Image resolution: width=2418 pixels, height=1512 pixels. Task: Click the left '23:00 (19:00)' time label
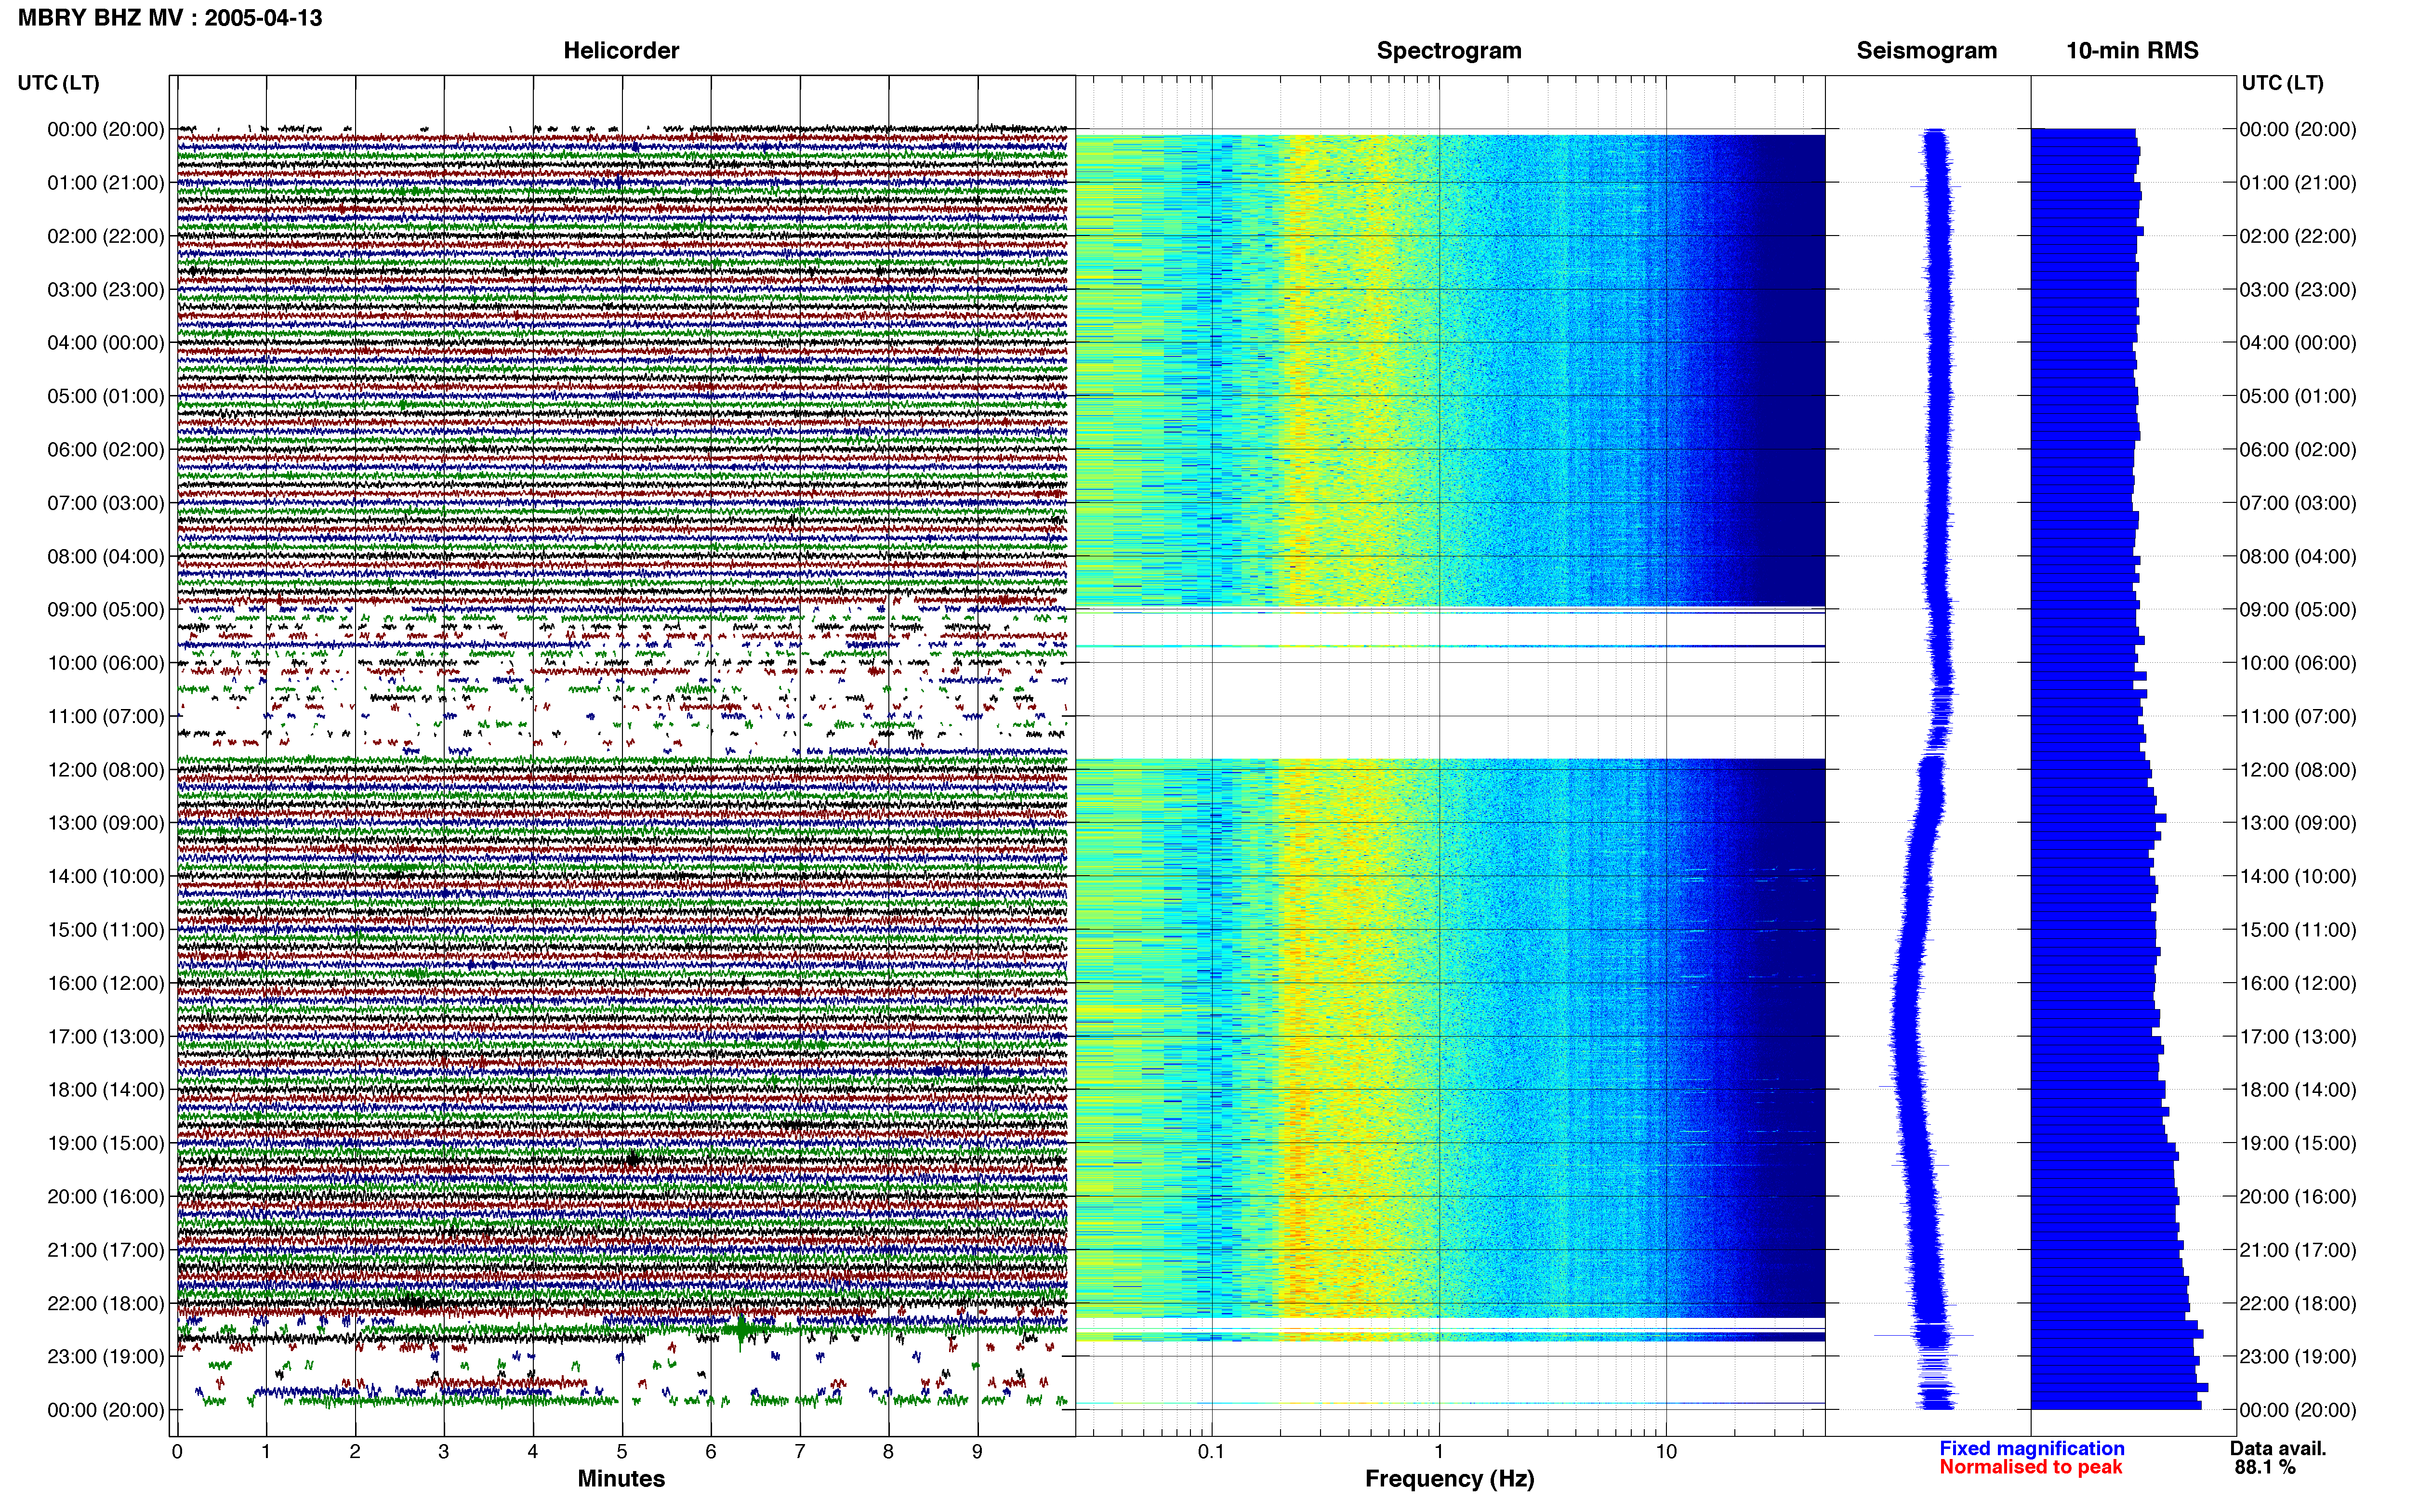pos(106,1357)
